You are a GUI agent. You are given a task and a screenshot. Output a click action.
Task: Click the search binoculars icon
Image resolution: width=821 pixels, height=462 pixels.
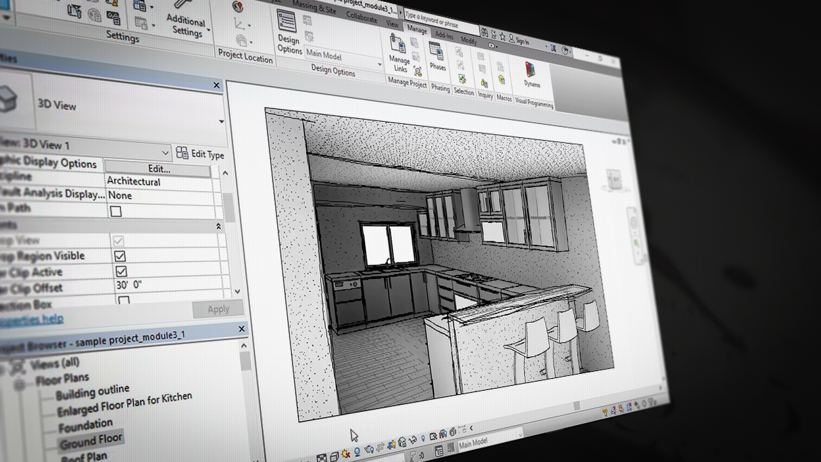pos(485,33)
